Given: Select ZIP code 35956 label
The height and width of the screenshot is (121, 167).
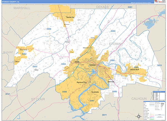Looking at the screenshot, I should pyautogui.click(x=49, y=29).
